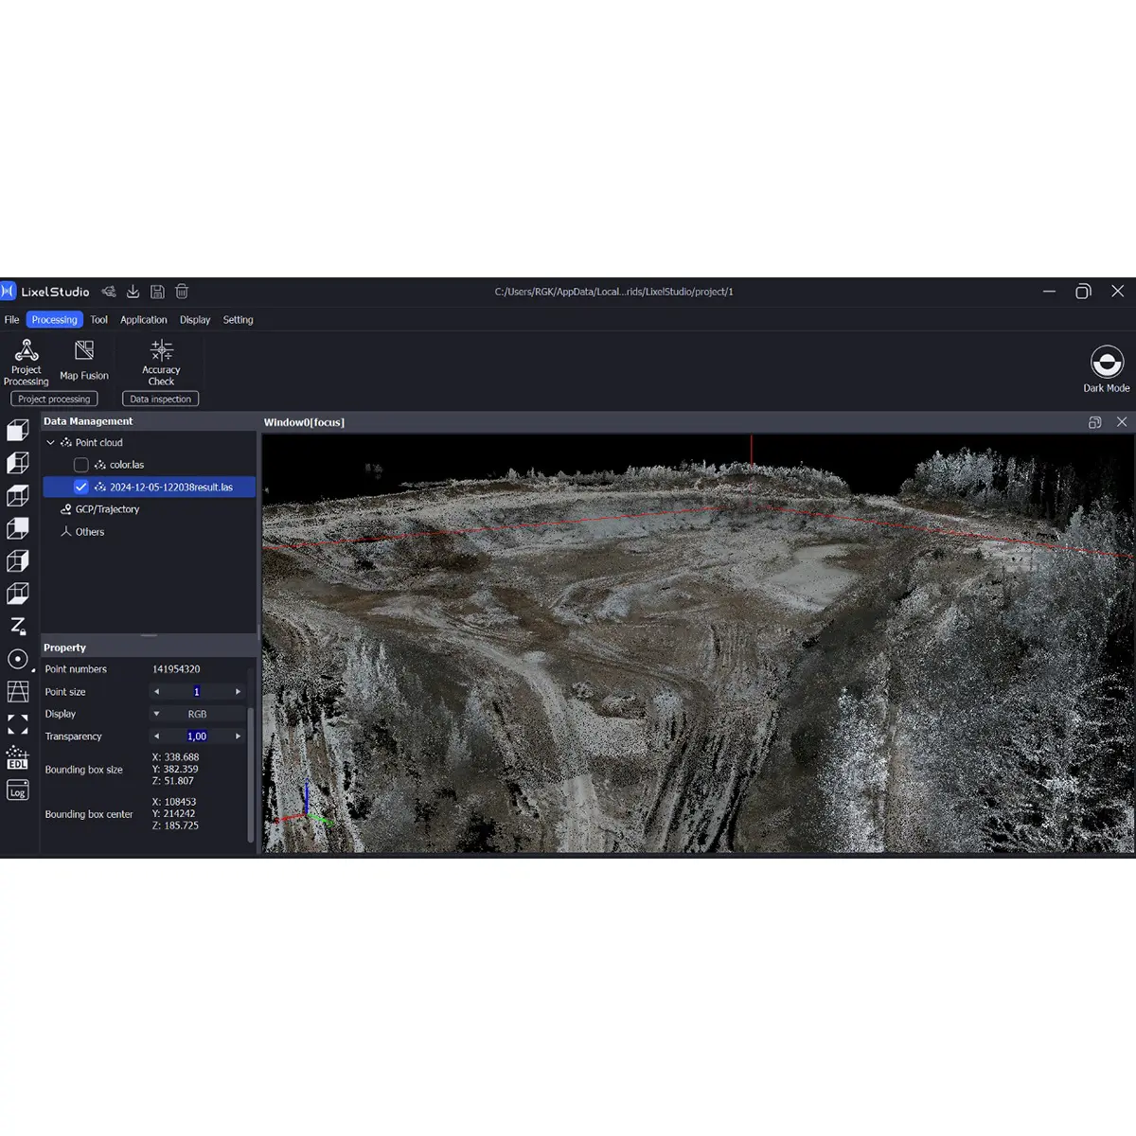Click the full-screen expand arrows icon
Image resolution: width=1136 pixels, height=1136 pixels.
point(17,724)
